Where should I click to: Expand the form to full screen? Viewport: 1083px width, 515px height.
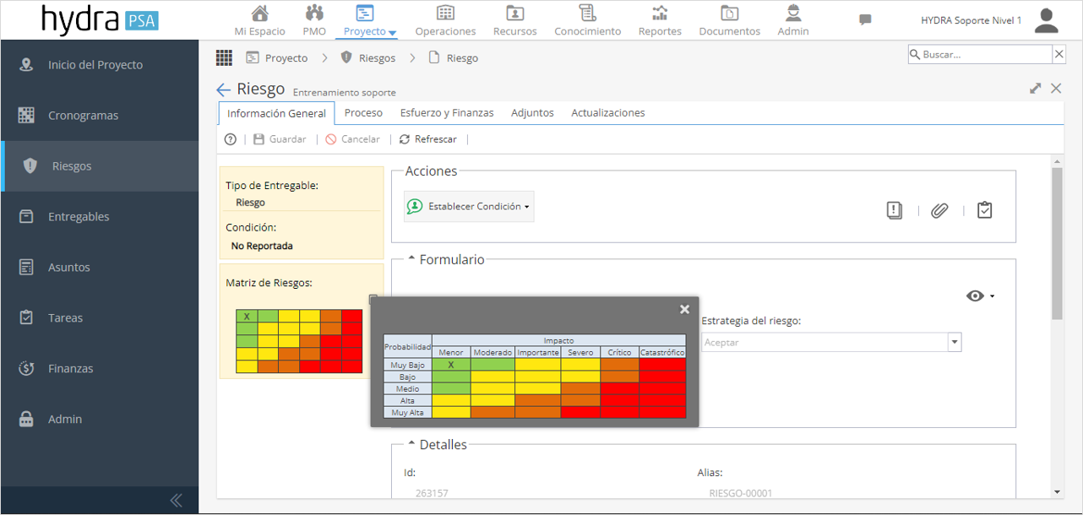point(1036,88)
